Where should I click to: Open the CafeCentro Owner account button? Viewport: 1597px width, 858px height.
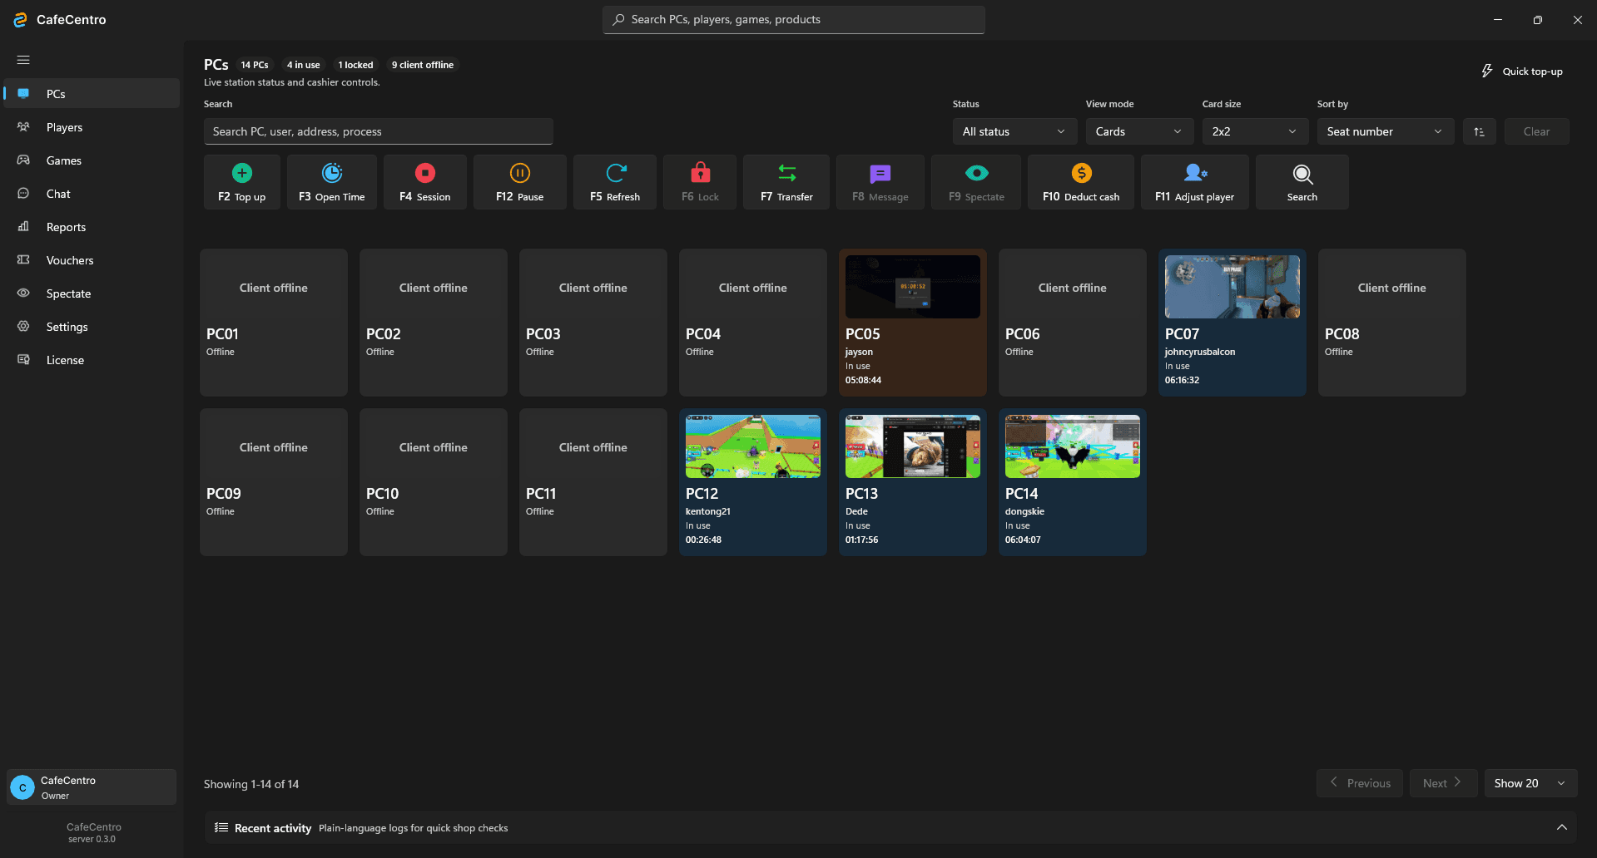92,786
